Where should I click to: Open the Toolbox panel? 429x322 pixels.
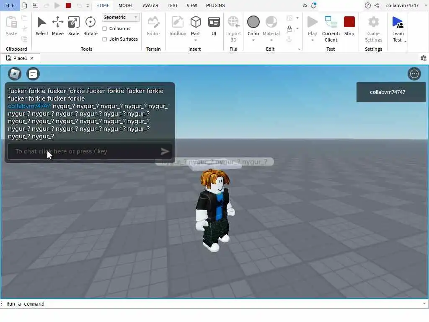tap(177, 26)
